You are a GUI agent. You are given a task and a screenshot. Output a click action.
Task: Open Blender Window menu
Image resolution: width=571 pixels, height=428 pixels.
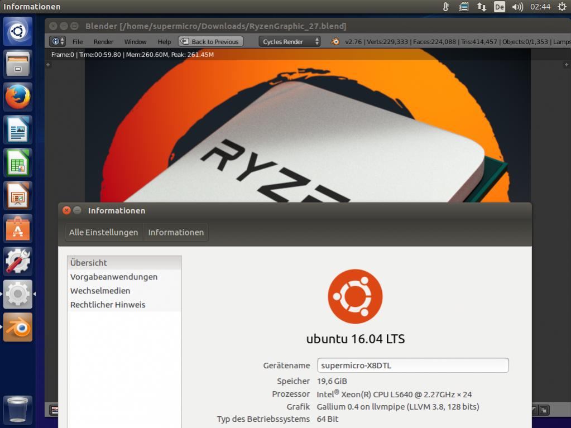tap(135, 41)
